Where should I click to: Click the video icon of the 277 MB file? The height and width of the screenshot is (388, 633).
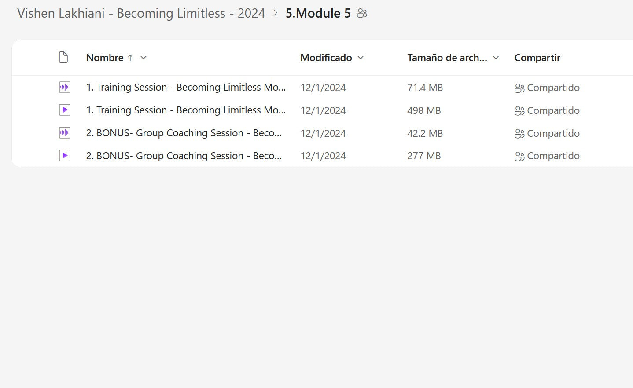click(x=65, y=156)
